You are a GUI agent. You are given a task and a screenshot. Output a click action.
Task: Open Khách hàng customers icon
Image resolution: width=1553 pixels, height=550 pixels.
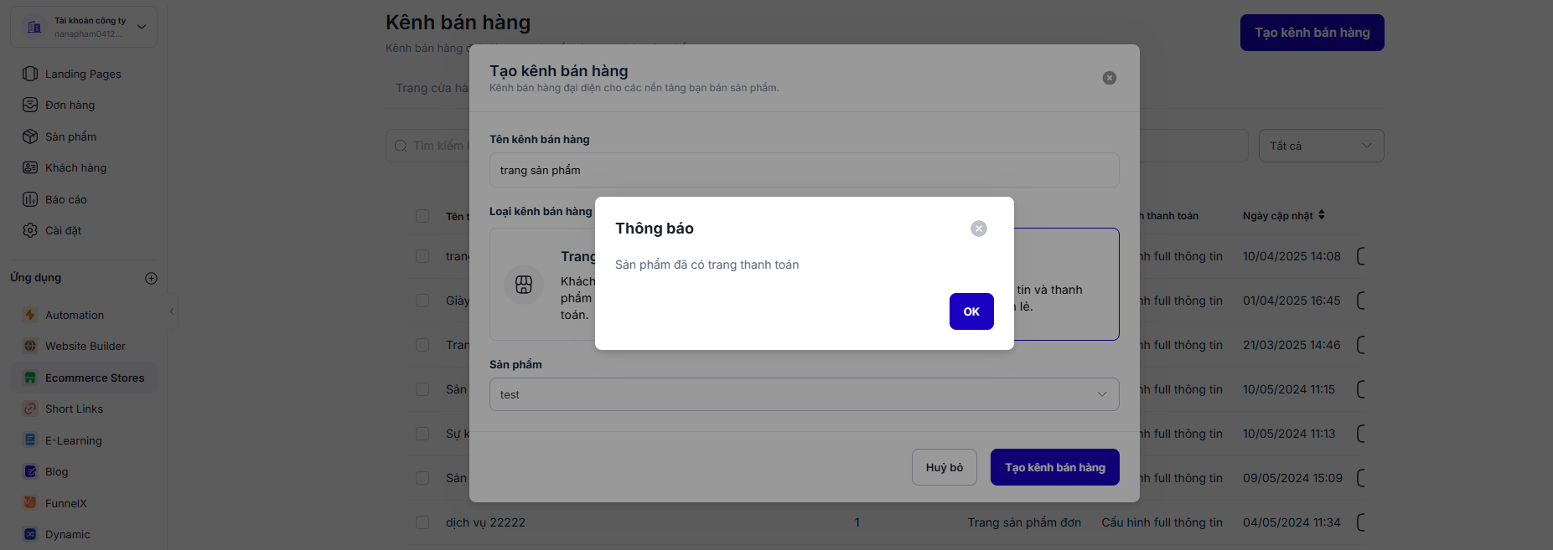click(x=30, y=167)
